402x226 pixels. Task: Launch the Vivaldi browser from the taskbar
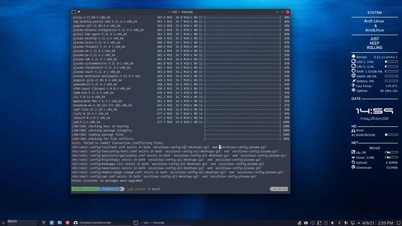[x=67, y=223]
